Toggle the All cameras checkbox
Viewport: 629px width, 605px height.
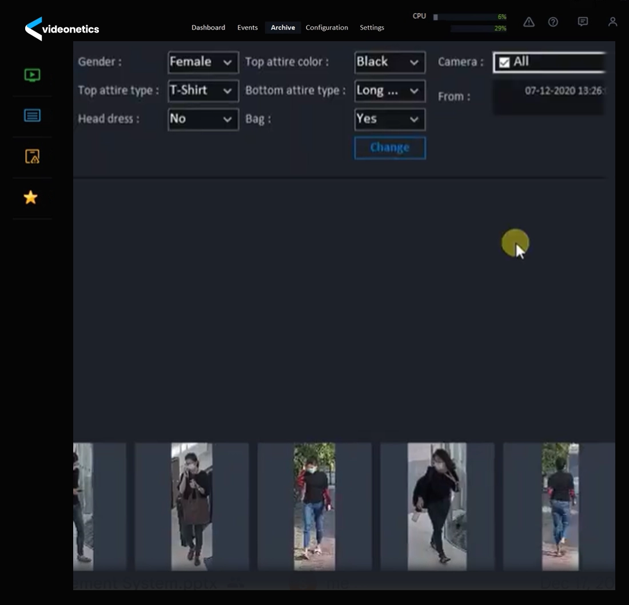point(504,62)
